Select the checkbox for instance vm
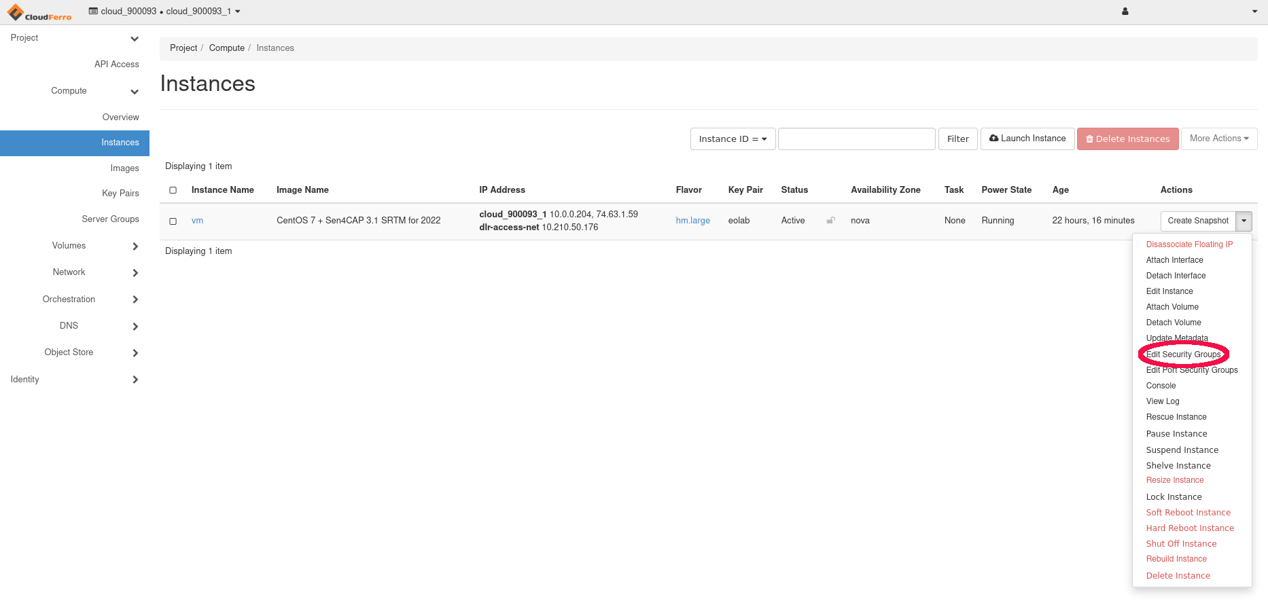Screen dimensions: 1268x601 (x=173, y=221)
